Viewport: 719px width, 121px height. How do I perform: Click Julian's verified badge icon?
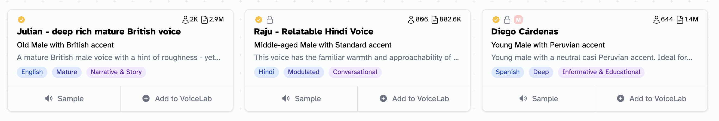click(x=21, y=20)
